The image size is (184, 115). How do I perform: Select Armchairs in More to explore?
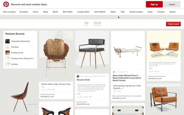(x=24, y=12)
